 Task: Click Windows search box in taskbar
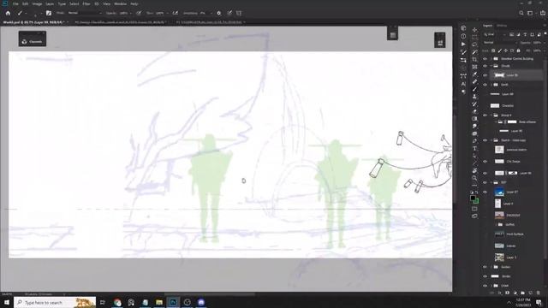pyautogui.click(x=55, y=302)
